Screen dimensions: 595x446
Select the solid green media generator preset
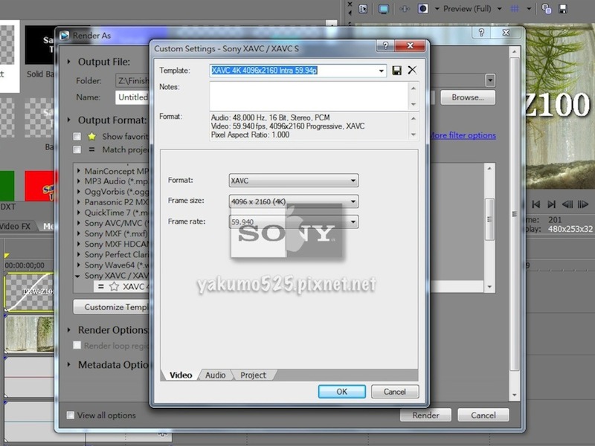click(x=7, y=186)
